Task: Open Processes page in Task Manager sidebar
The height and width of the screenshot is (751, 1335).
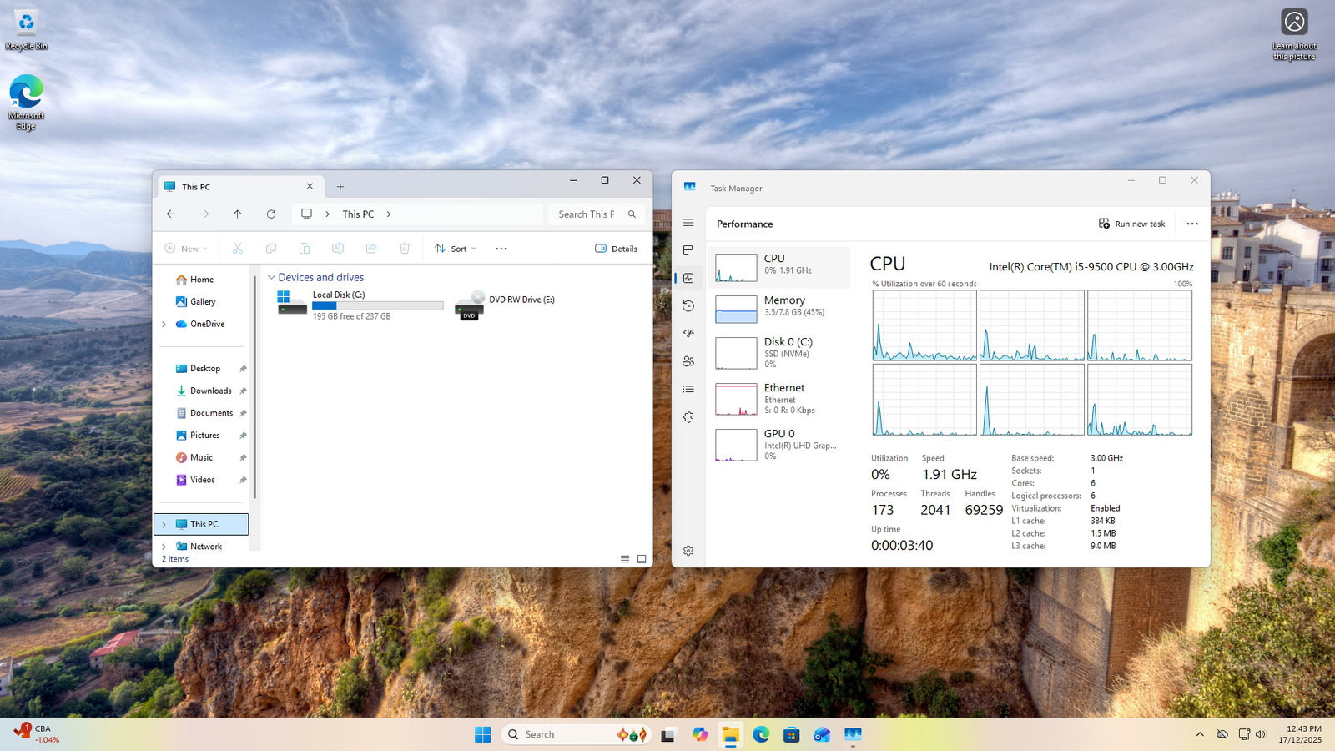Action: [x=688, y=250]
